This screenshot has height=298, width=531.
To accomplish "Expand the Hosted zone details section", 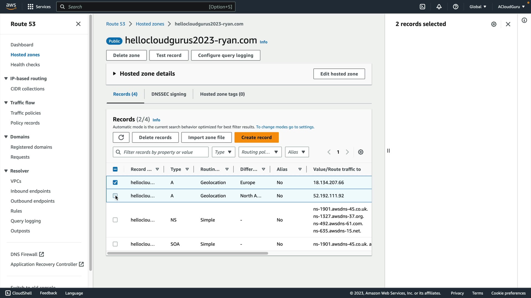I will pos(114,74).
